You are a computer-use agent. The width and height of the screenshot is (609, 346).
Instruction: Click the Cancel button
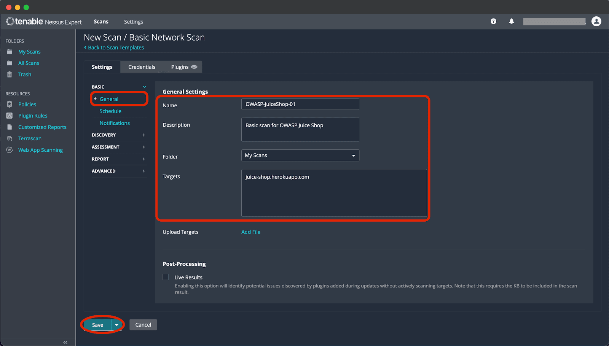[x=143, y=325]
